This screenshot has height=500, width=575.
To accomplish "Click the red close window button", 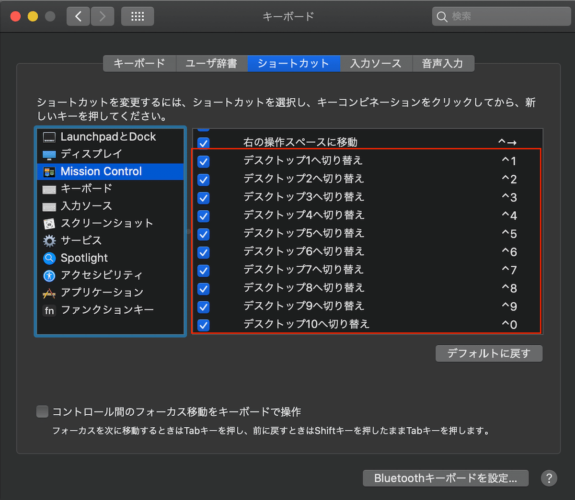I will (15, 16).
